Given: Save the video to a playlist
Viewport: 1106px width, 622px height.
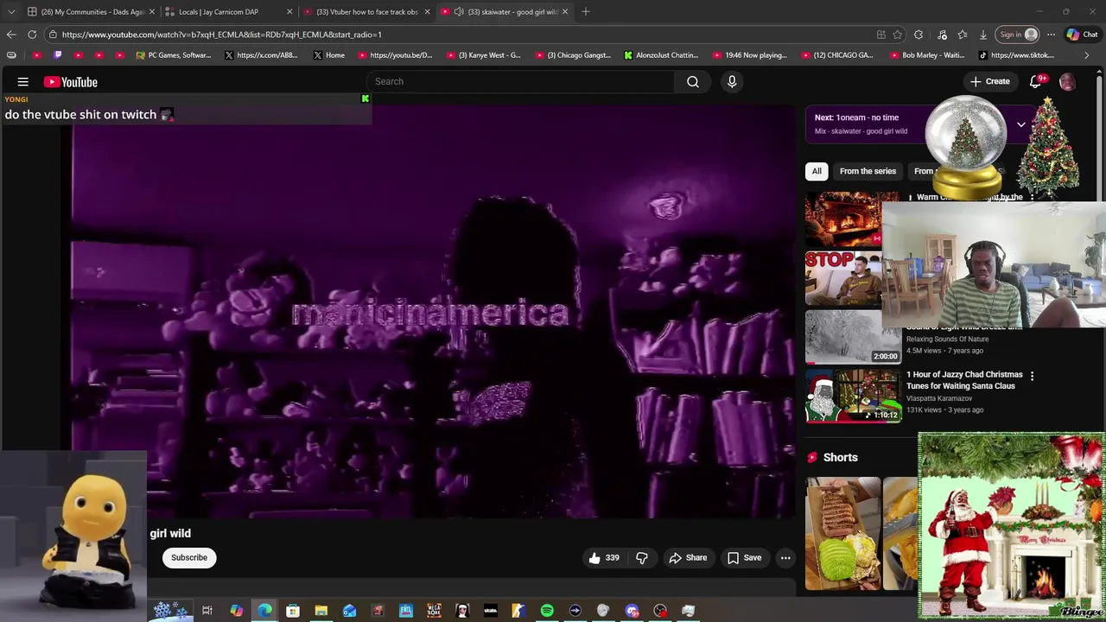Looking at the screenshot, I should 744,558.
